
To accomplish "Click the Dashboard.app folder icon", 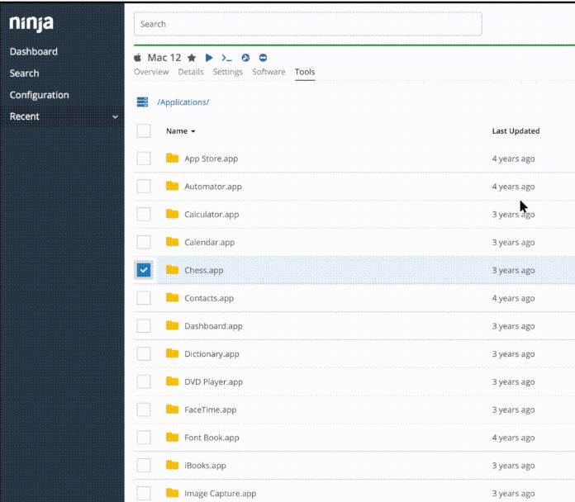I will [172, 325].
